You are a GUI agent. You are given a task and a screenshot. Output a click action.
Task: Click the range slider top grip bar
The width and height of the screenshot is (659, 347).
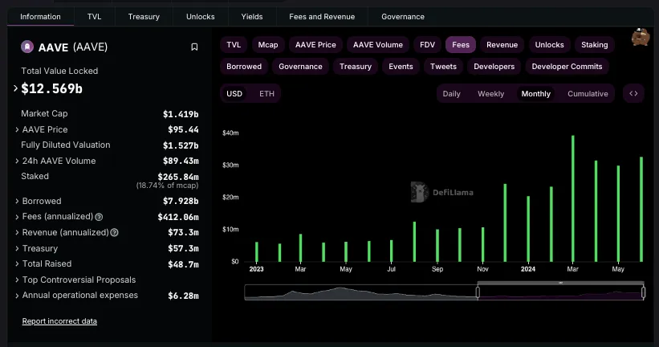560,283
